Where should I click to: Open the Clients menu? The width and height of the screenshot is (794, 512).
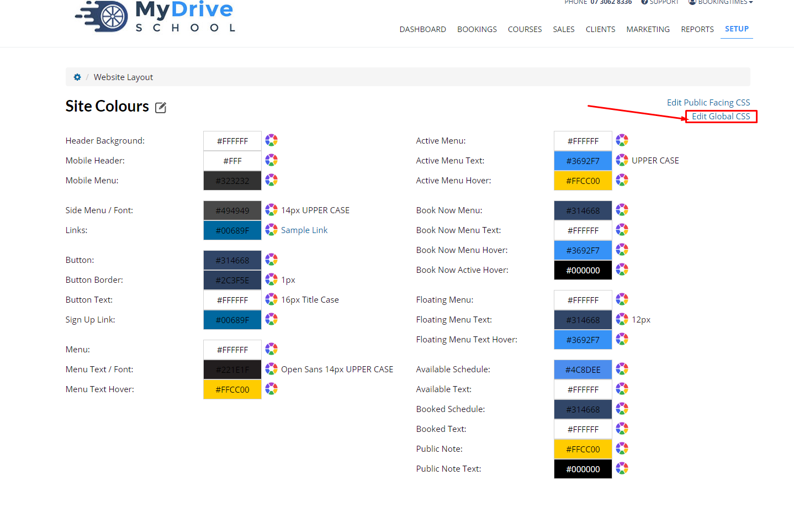pyautogui.click(x=600, y=29)
